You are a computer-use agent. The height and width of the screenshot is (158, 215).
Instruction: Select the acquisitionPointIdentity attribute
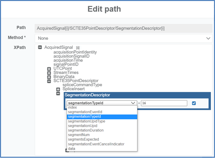coord(75,52)
